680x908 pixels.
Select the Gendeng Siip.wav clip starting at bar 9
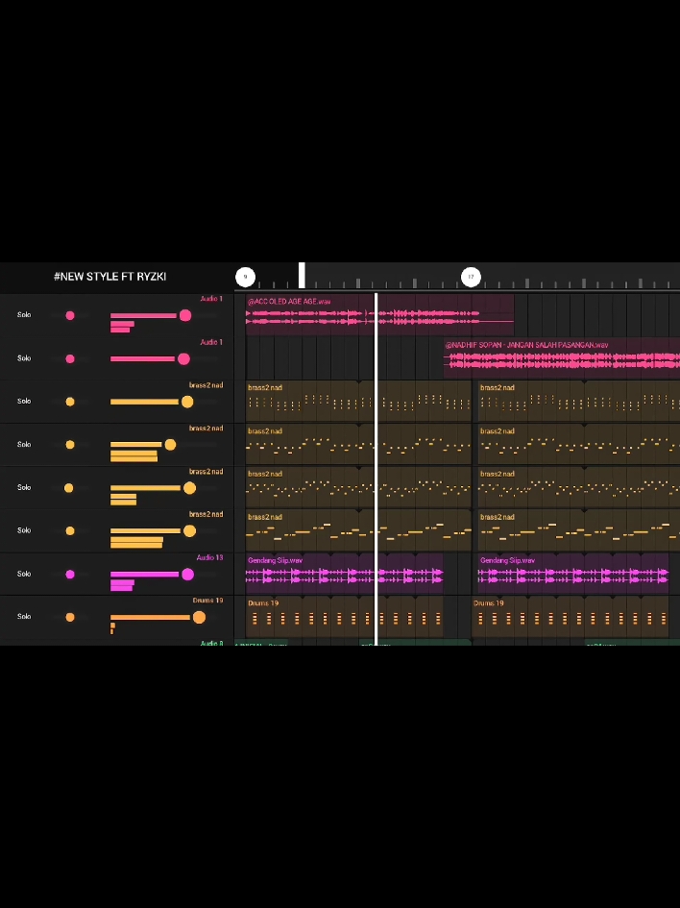(345, 574)
